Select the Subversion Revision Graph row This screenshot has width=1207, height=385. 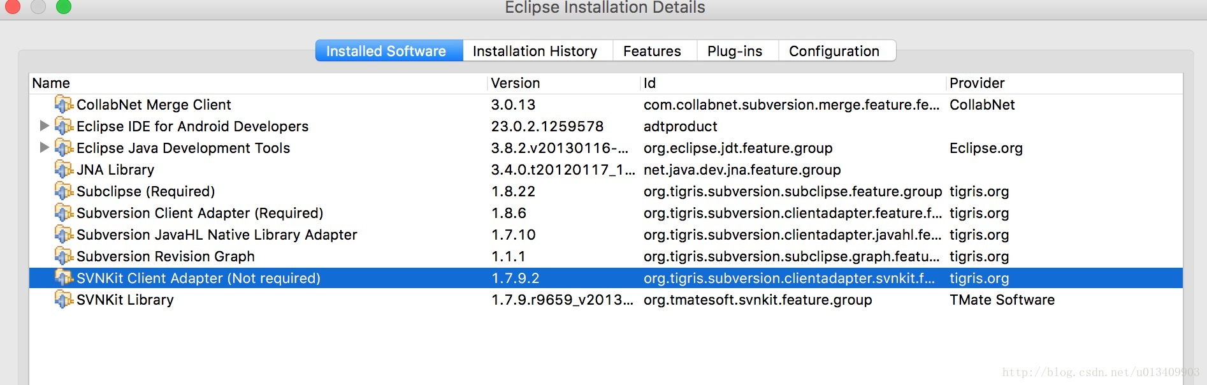606,256
